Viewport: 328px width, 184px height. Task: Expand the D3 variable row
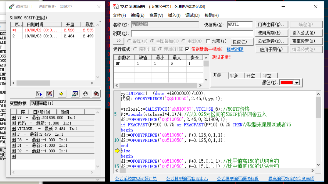coord(14,140)
